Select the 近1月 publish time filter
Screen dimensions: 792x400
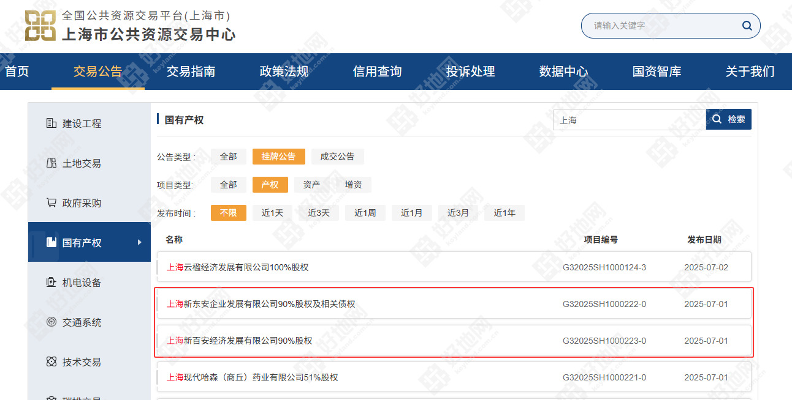tap(412, 213)
